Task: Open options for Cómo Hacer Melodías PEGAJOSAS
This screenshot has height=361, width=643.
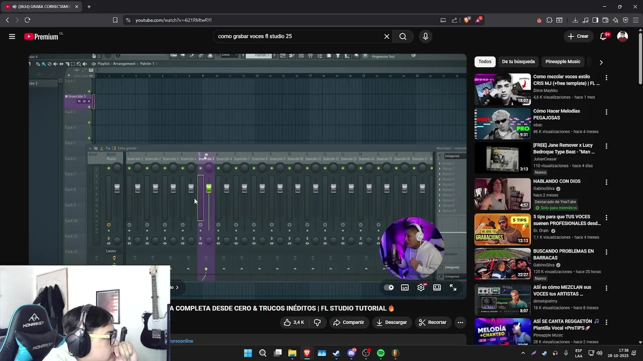Action: coord(606,112)
